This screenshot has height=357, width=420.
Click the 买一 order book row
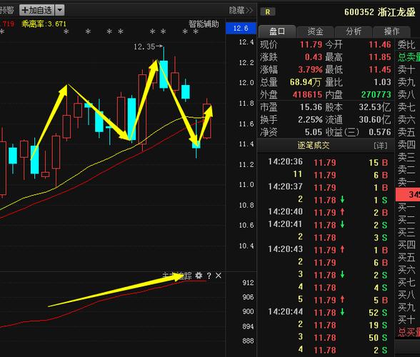click(408, 207)
